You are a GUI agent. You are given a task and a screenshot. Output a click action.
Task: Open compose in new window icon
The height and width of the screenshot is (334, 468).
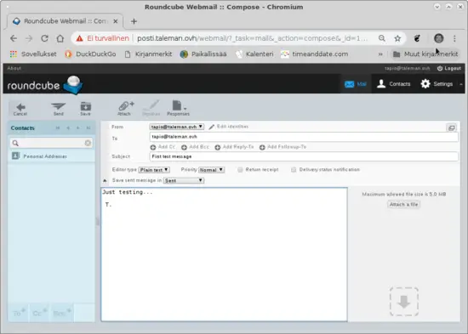452,127
